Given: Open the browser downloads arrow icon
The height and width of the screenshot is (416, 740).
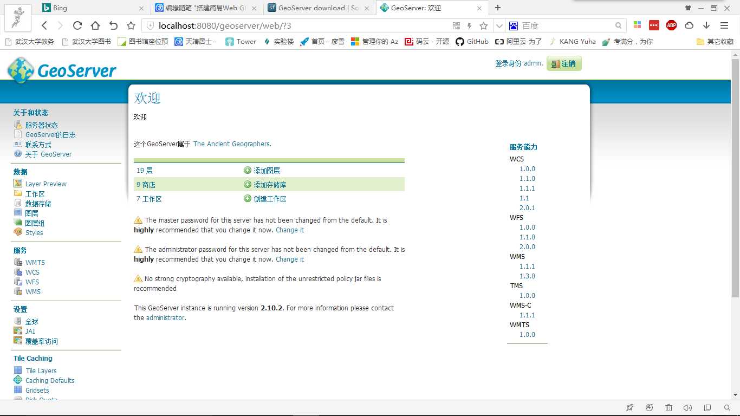Looking at the screenshot, I should 706,25.
